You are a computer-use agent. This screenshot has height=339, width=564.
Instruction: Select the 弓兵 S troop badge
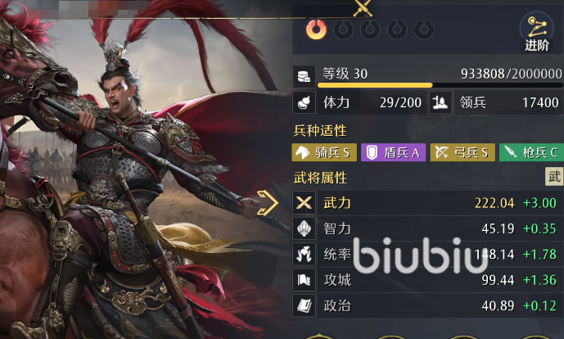tap(462, 152)
